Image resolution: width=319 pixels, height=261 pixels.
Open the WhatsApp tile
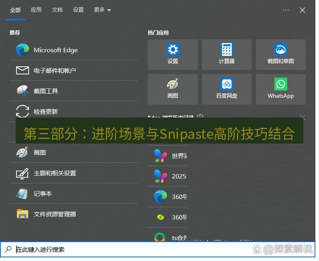tap(281, 89)
